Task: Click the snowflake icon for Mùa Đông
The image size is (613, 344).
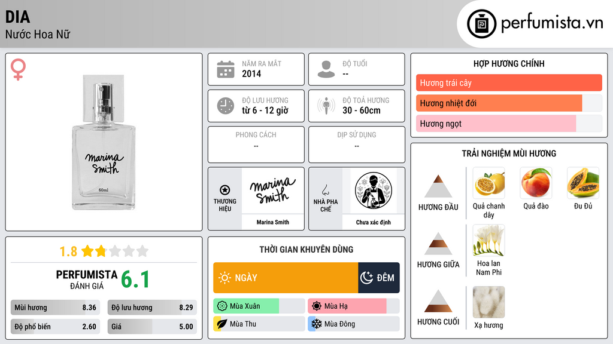Action: (x=317, y=324)
